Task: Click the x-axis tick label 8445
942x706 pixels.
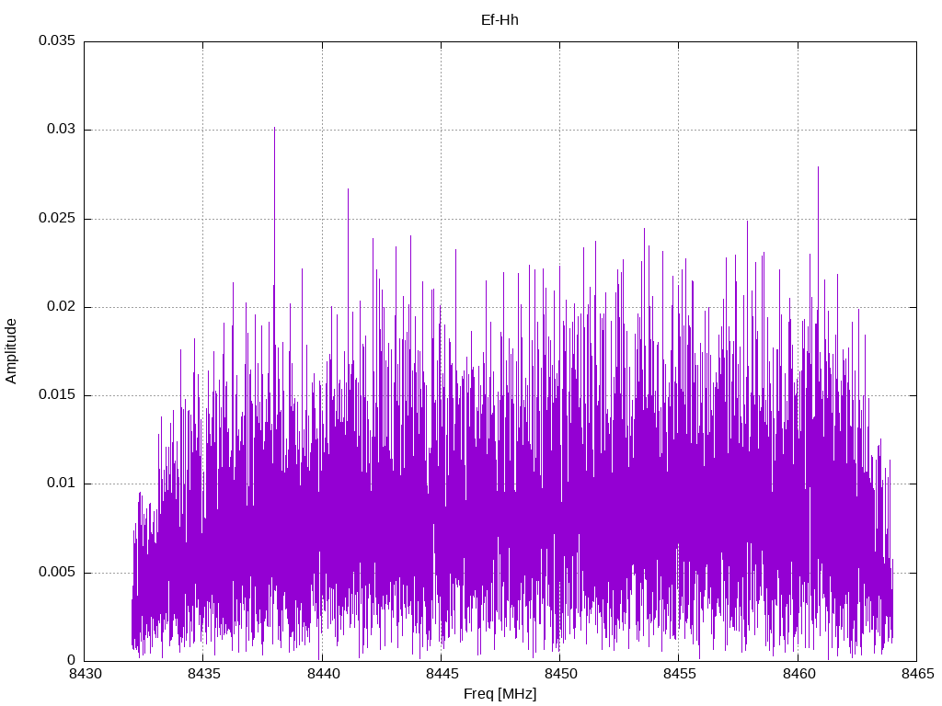Action: [x=441, y=674]
